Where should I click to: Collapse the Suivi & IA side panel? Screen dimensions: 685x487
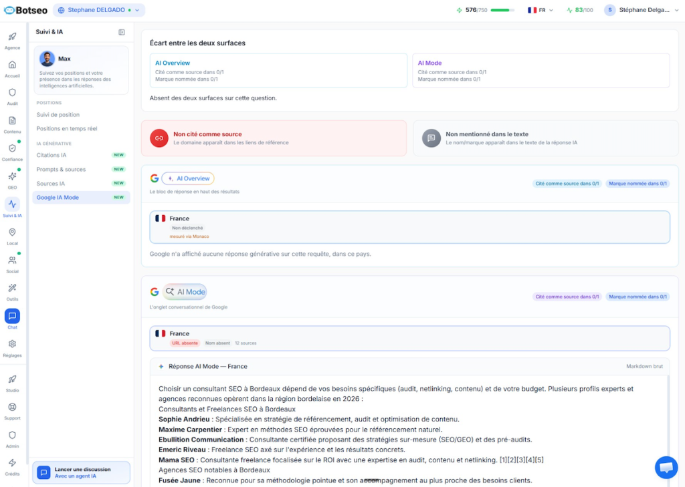click(x=122, y=32)
